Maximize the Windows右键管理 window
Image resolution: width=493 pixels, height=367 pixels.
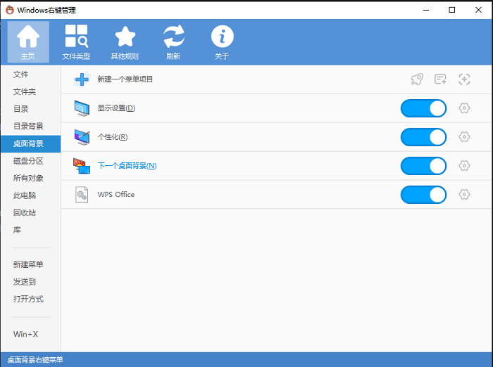452,10
